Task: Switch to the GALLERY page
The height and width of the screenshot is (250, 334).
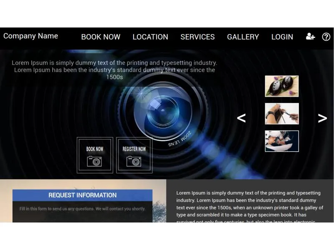Action: point(243,37)
